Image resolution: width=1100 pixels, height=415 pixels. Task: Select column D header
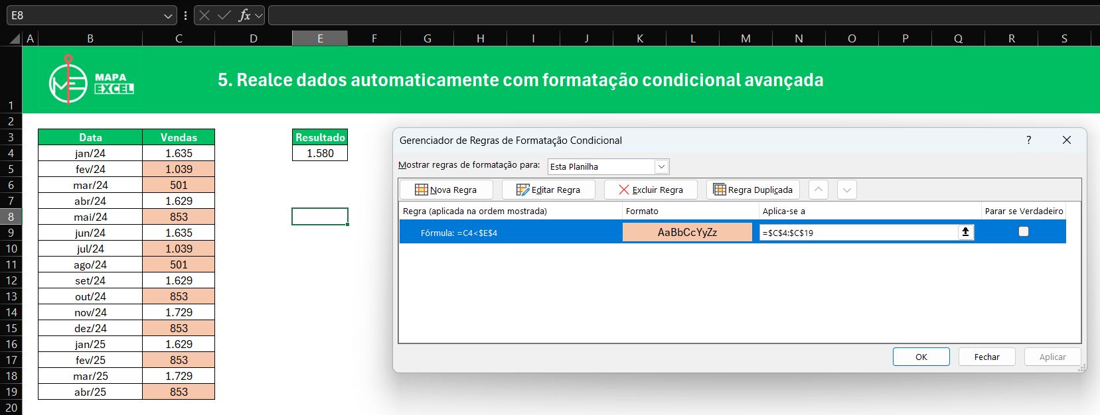254,38
